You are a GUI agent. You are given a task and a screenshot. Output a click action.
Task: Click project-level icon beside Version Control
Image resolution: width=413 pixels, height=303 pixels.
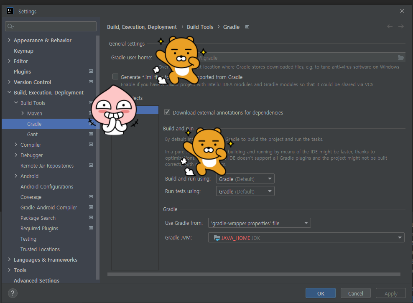click(x=91, y=81)
